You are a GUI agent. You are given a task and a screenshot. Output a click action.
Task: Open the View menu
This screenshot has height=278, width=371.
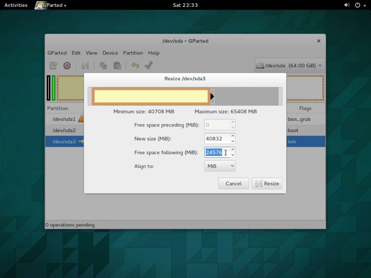pos(92,53)
